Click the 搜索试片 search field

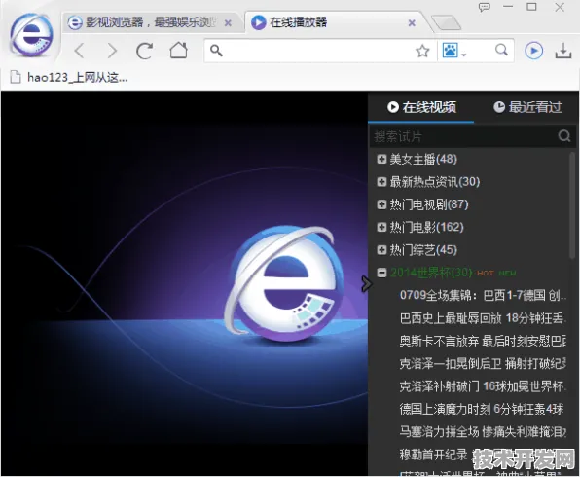tap(462, 136)
